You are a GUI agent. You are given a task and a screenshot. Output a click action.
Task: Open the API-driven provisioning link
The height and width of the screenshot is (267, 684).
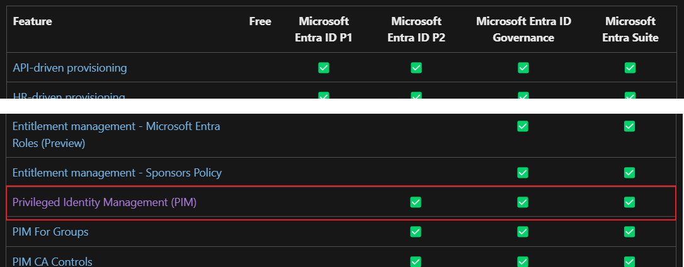[70, 68]
